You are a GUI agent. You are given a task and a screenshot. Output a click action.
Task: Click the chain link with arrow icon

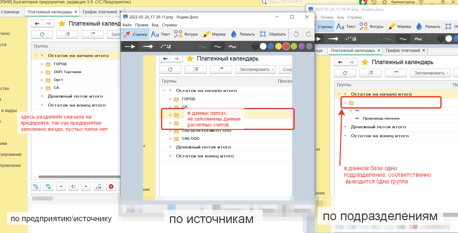[x=99, y=187]
